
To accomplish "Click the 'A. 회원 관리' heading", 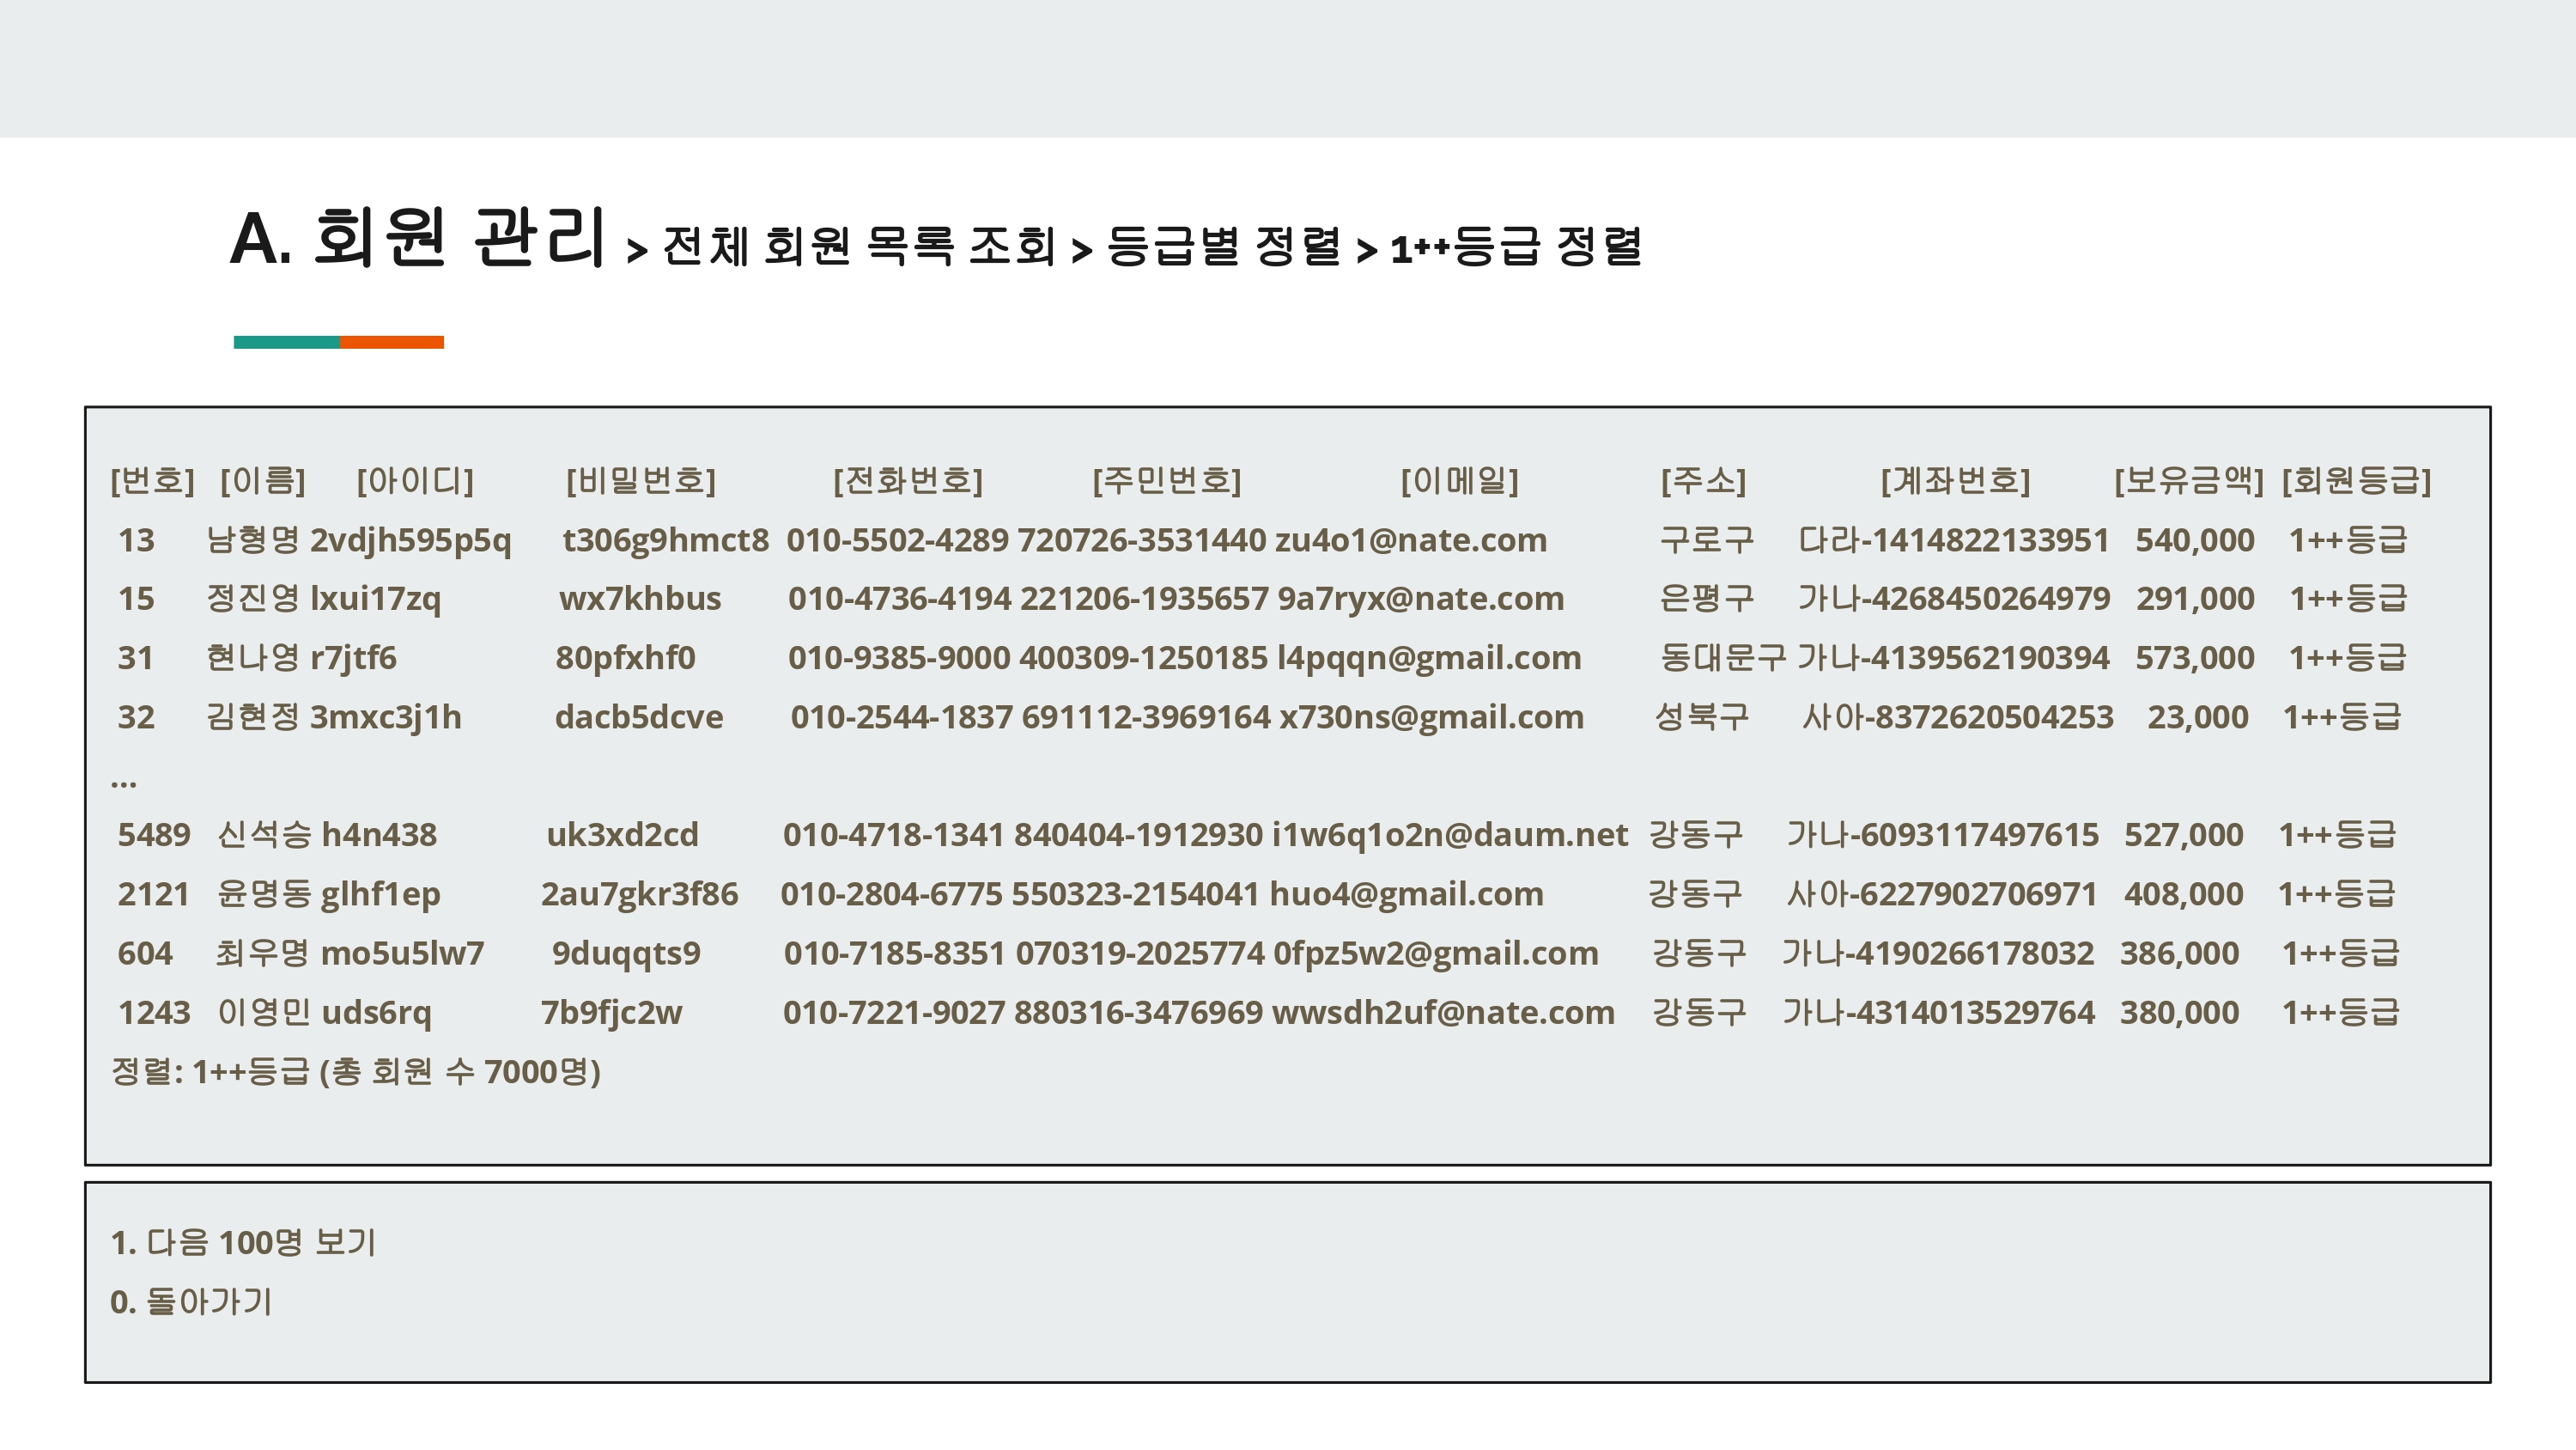I will (417, 237).
